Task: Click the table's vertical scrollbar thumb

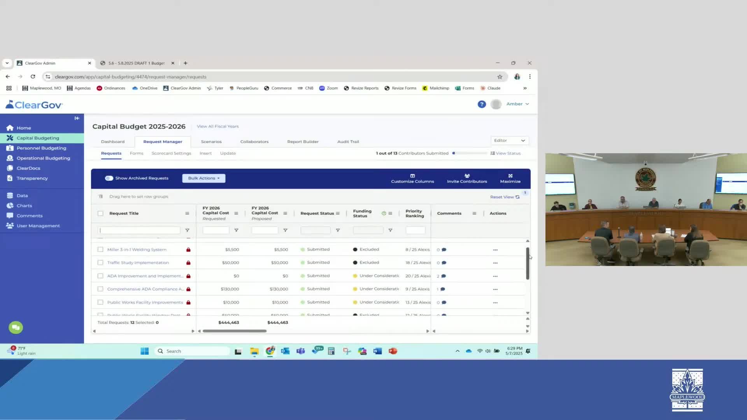Action: click(528, 263)
